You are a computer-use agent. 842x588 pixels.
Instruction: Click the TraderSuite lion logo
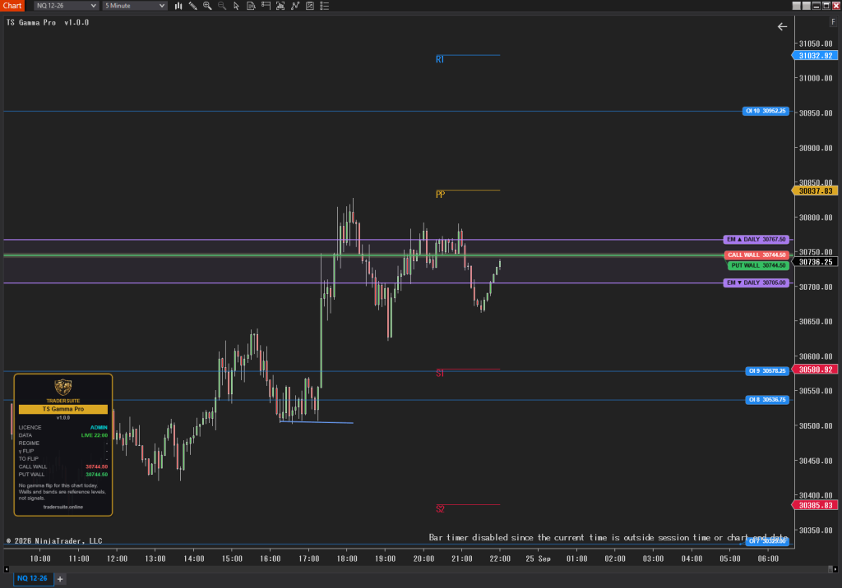click(x=62, y=387)
